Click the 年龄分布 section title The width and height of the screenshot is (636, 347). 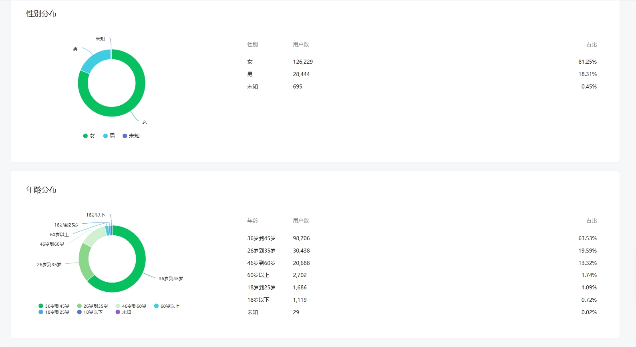pos(41,190)
